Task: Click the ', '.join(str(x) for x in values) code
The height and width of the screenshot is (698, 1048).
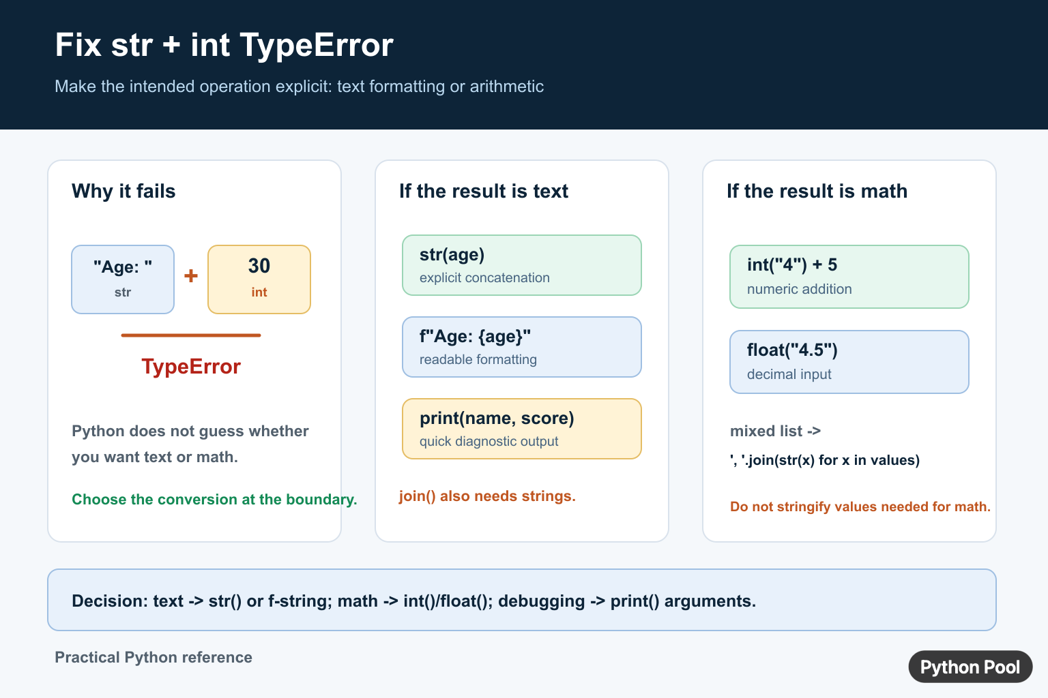Action: click(x=825, y=460)
